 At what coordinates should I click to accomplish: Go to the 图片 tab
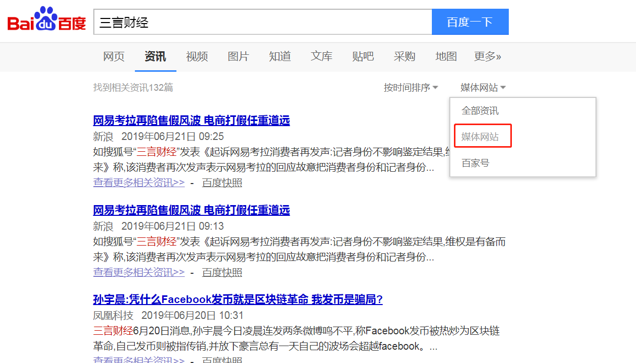pos(239,56)
